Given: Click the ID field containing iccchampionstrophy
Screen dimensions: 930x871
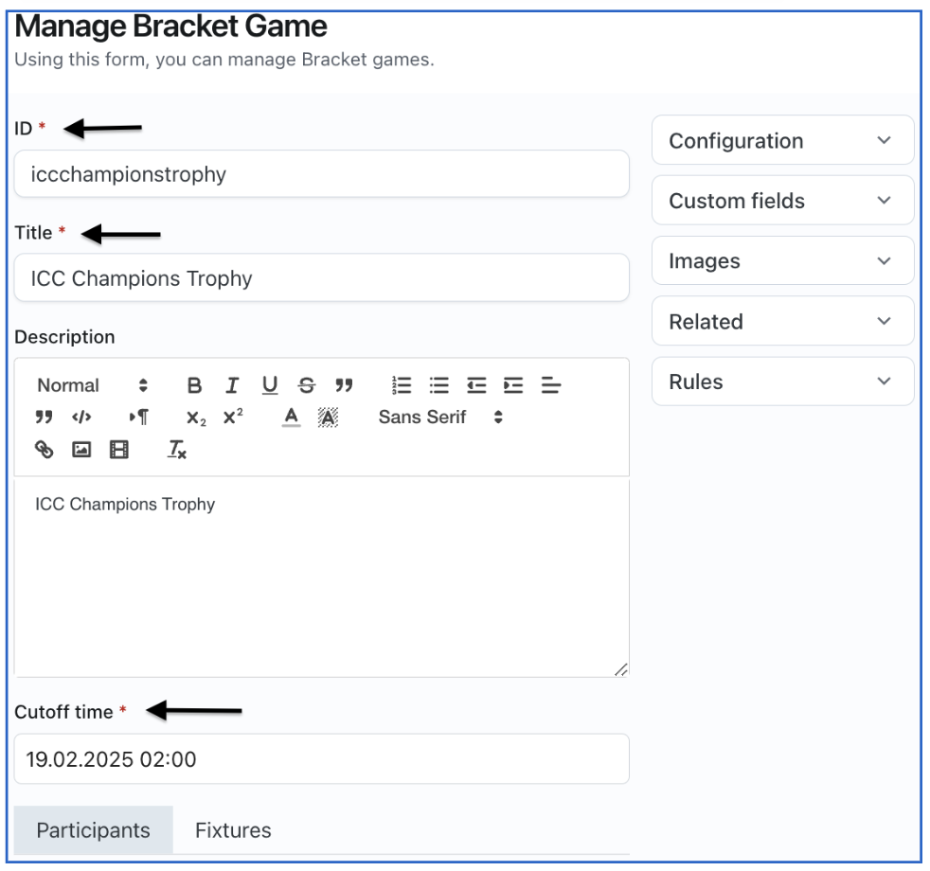Looking at the screenshot, I should [x=321, y=173].
